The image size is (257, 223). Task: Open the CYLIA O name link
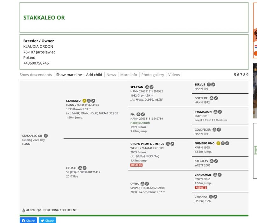click(71, 168)
